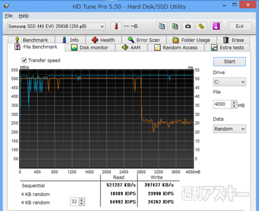Switch to the Erase tab

tap(234, 40)
